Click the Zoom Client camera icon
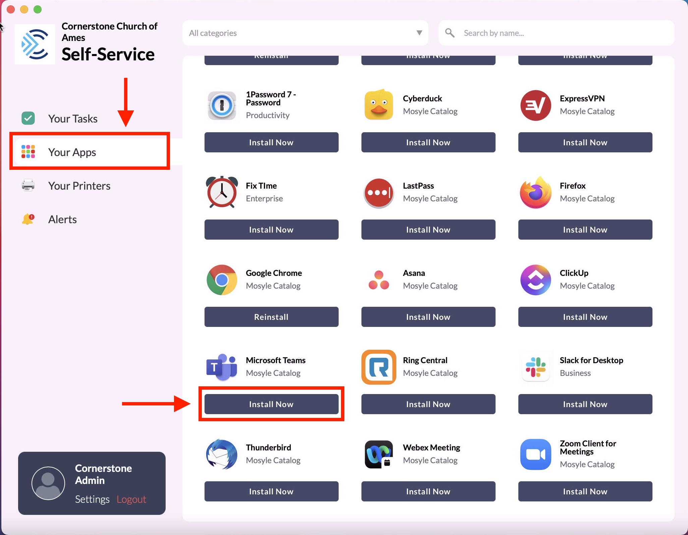This screenshot has width=688, height=535. [x=535, y=454]
